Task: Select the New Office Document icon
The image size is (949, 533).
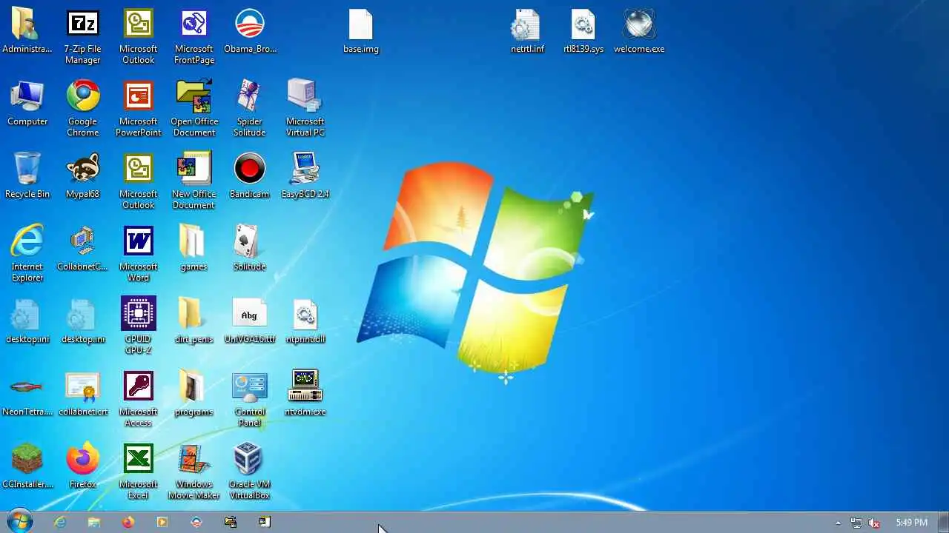Action: coord(194,181)
